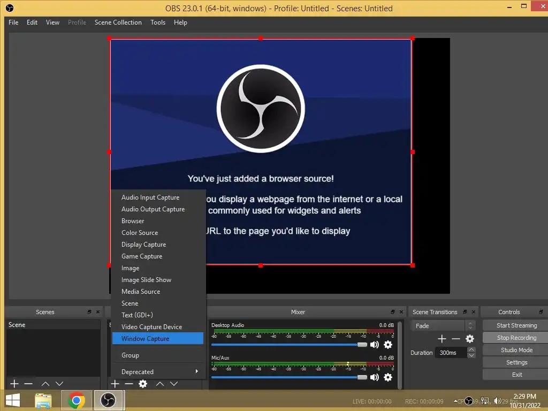Open the Scene Collection menu
Screen dimensions: 548x411
pyautogui.click(x=118, y=22)
